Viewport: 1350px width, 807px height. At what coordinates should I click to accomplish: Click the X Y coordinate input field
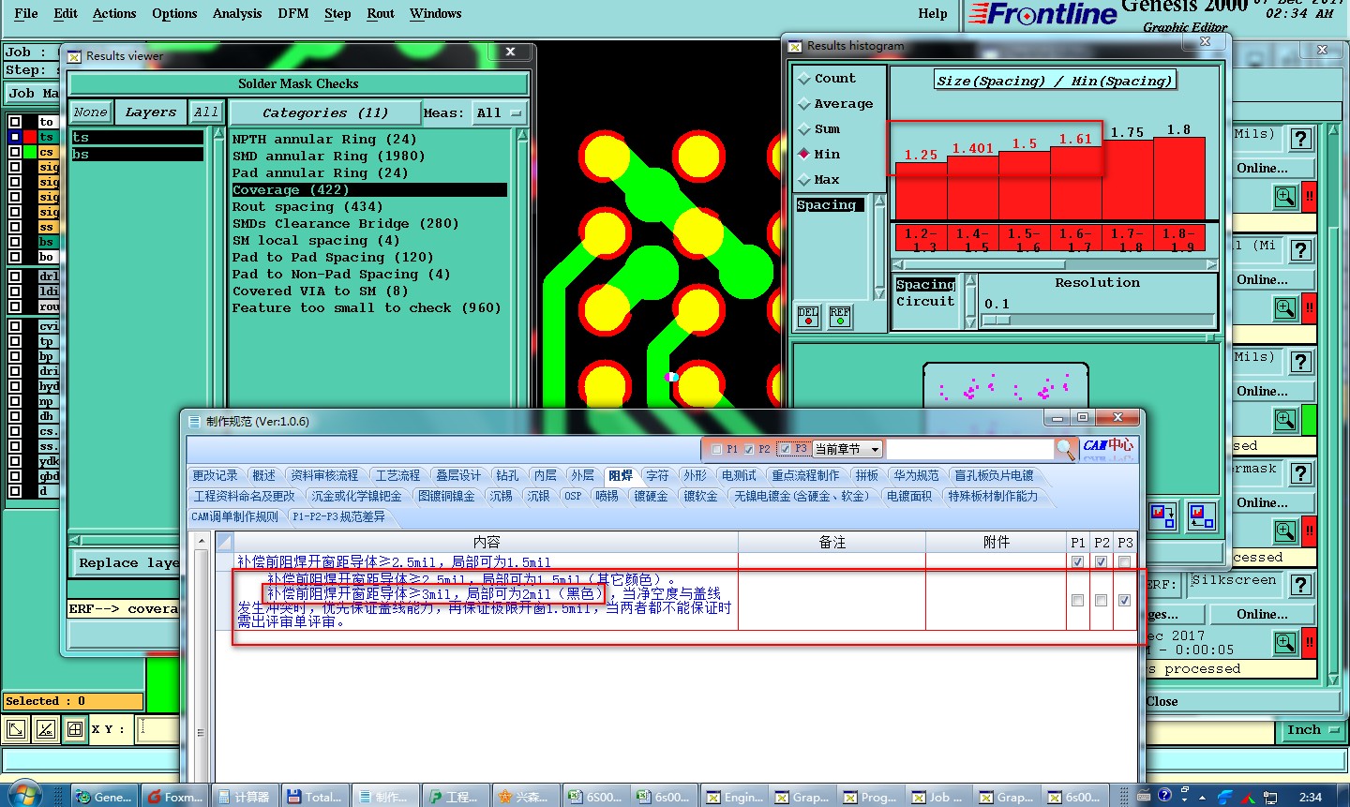159,729
